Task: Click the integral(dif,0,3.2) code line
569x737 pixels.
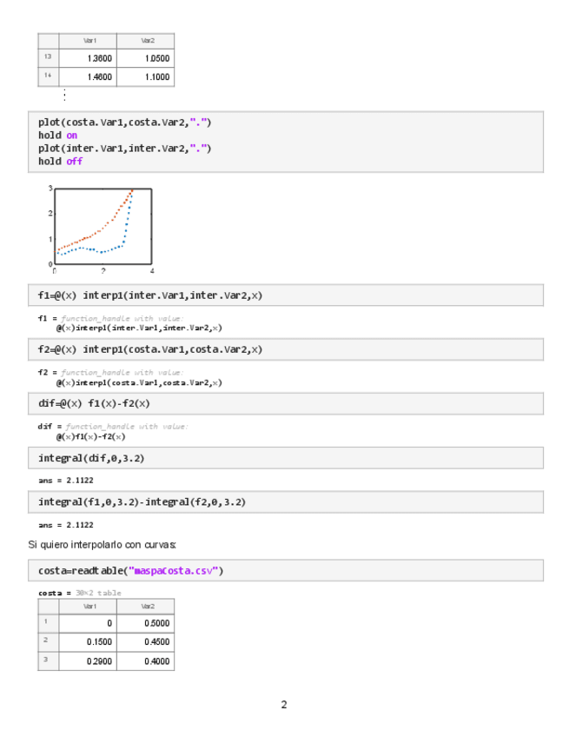Action: [90, 458]
